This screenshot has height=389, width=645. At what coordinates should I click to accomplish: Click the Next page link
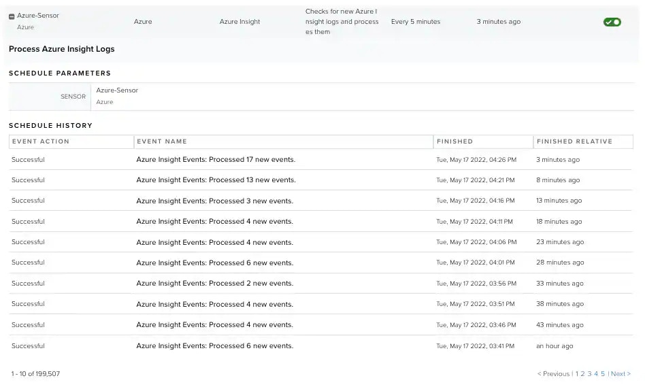[x=621, y=374]
